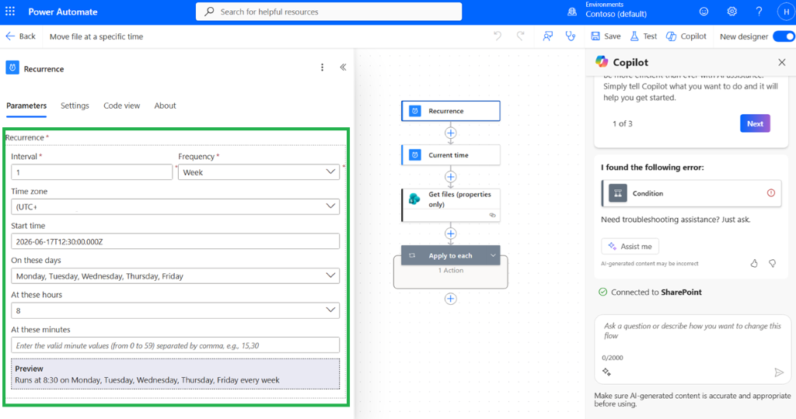Add step below Apply to each
Screen dimensions: 796x419
(450, 299)
